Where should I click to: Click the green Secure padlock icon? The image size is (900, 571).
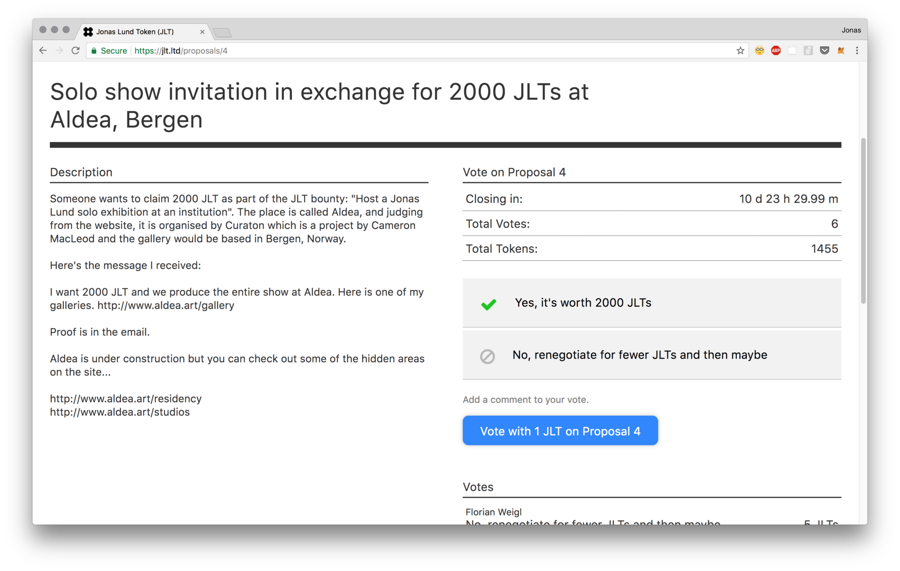(x=94, y=51)
